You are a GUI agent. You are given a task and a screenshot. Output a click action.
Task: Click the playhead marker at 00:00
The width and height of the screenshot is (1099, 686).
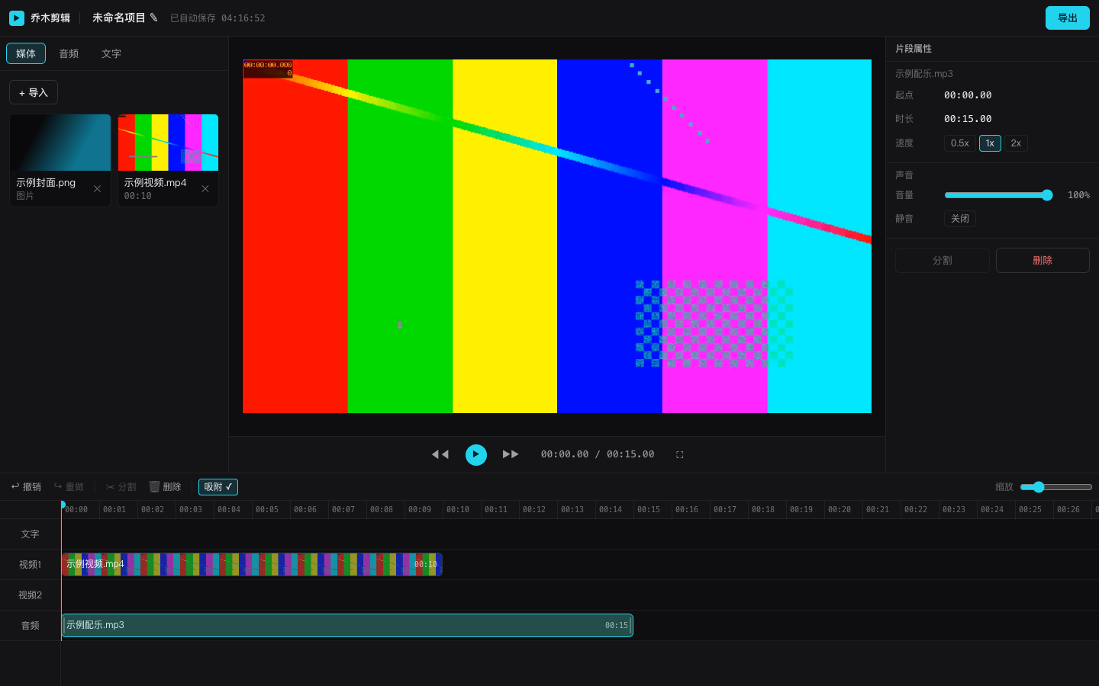63,505
